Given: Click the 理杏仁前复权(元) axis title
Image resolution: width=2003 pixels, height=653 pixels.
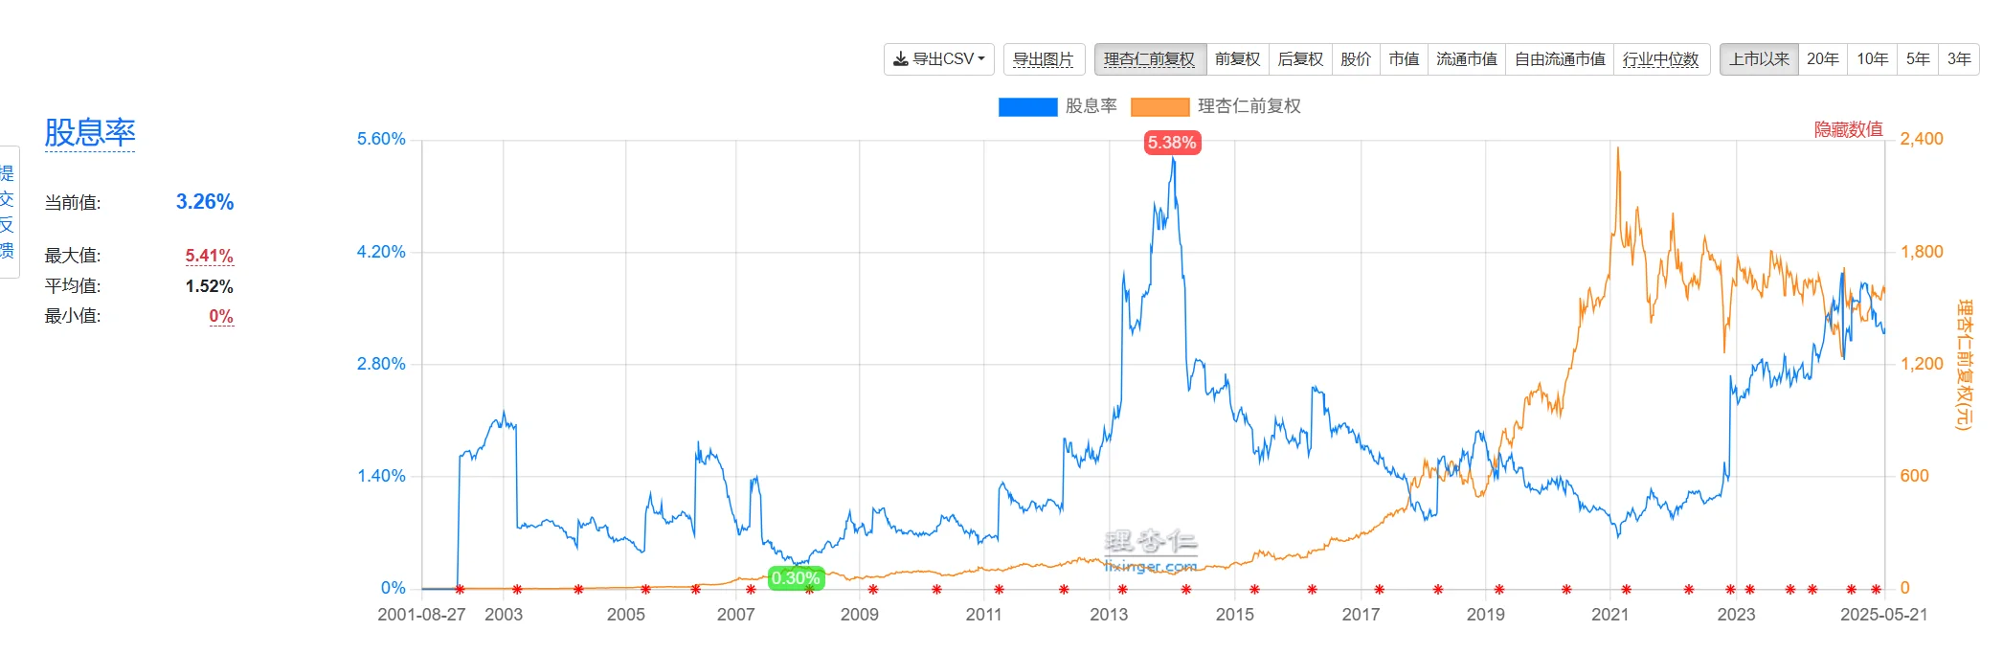Looking at the screenshot, I should click(x=1965, y=365).
